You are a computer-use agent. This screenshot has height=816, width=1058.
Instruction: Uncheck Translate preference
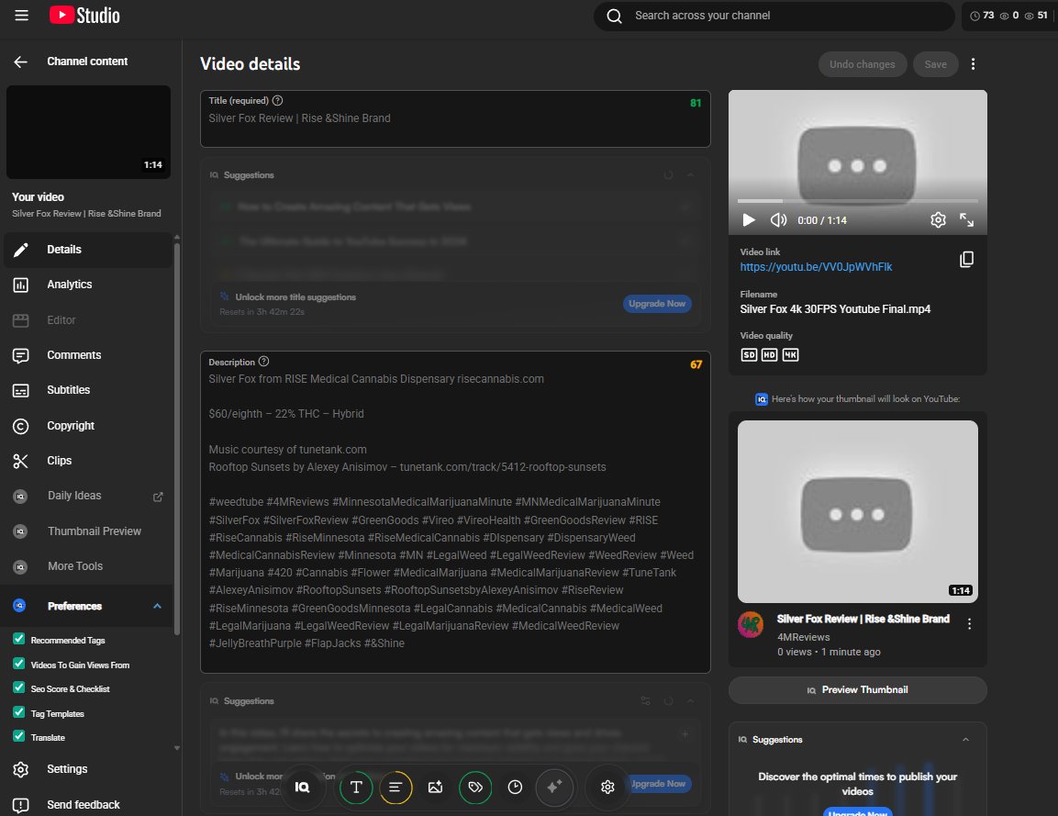click(19, 736)
